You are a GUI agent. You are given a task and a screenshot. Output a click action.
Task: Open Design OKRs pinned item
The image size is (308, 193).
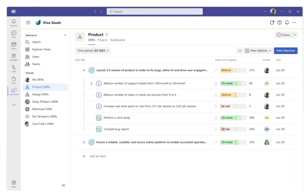point(46,94)
